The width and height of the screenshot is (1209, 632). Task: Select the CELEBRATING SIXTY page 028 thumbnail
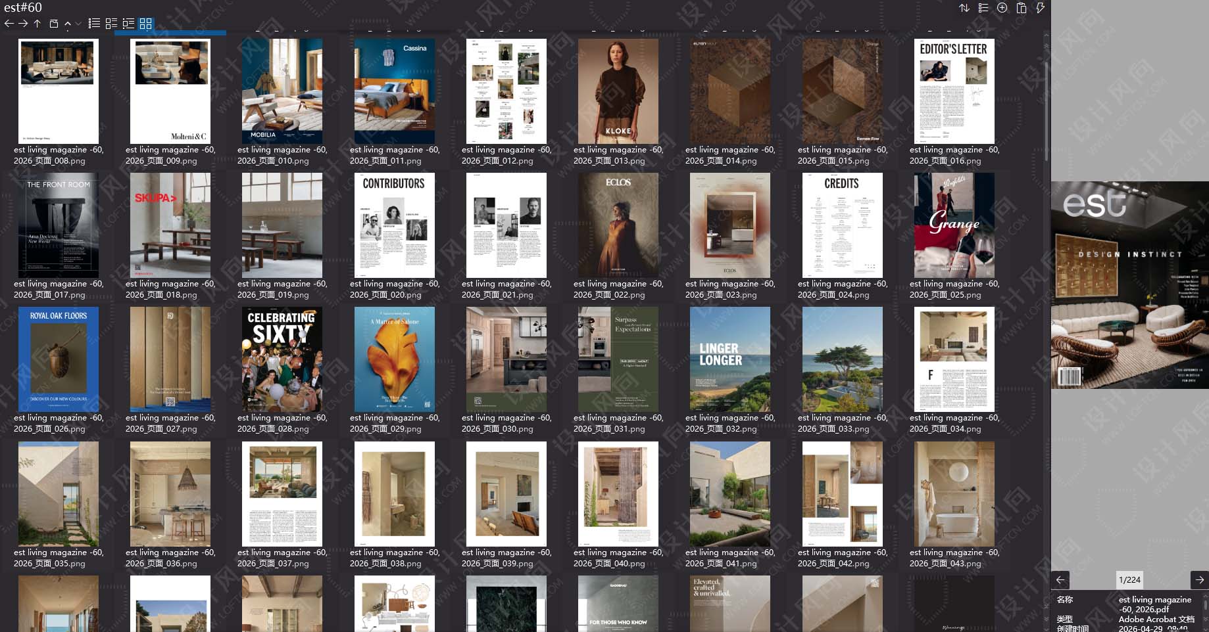tap(282, 359)
